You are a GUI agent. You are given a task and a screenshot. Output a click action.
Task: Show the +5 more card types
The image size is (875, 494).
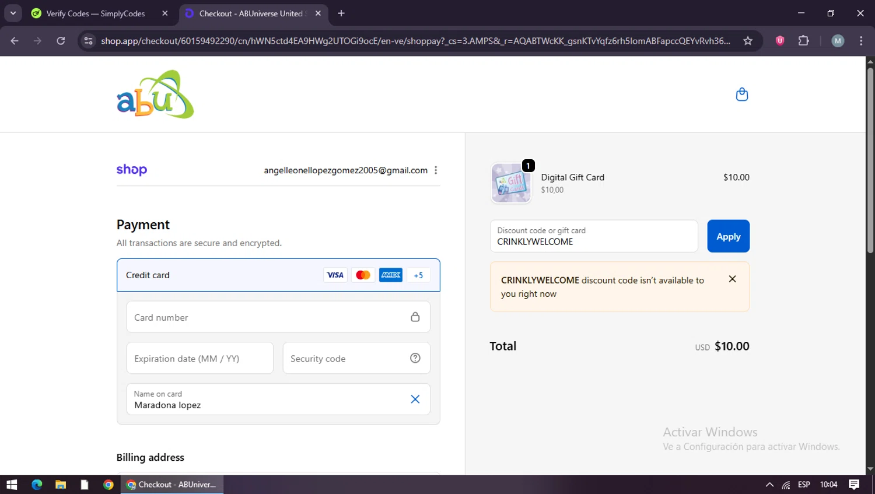point(418,275)
